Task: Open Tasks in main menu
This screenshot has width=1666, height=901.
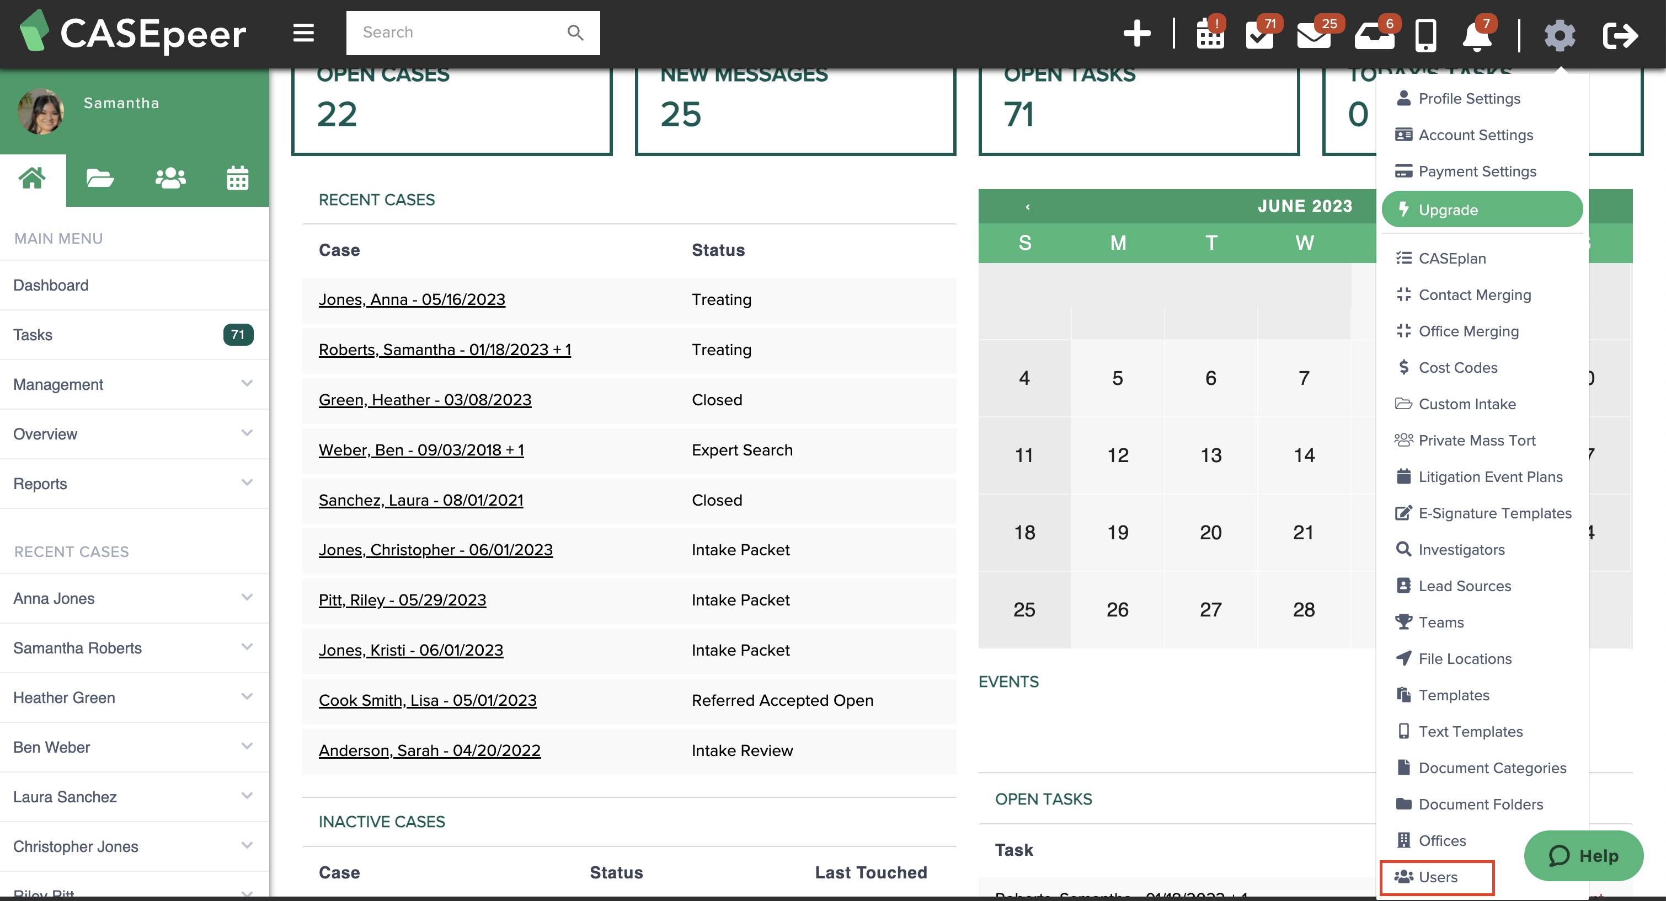Action: [x=135, y=335]
